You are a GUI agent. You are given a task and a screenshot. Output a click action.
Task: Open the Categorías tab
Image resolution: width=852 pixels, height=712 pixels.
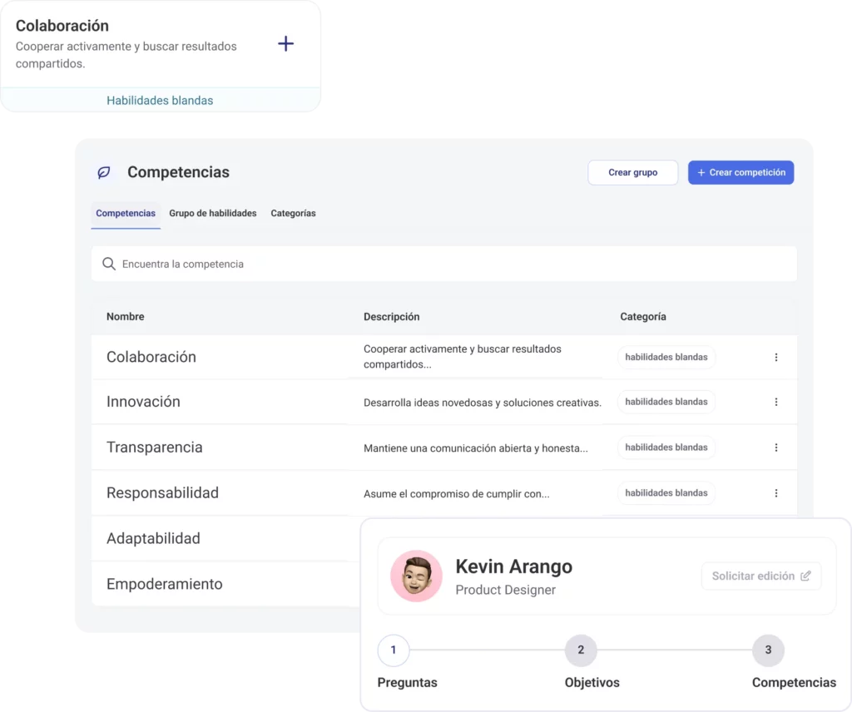tap(293, 213)
